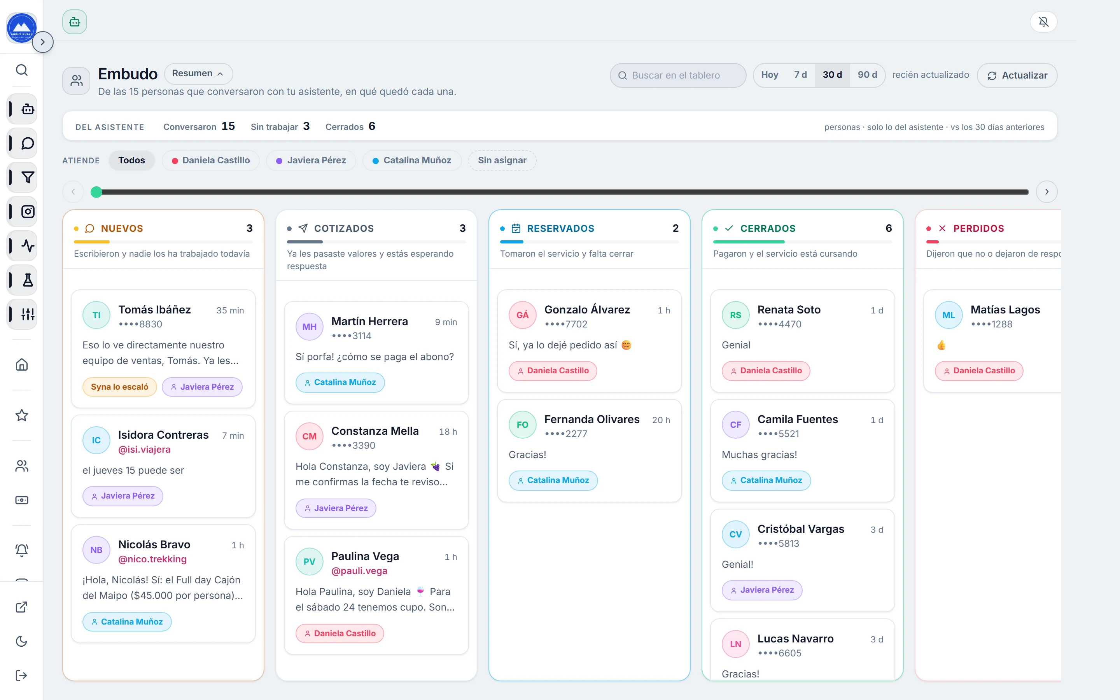
Task: Toggle dark mode with the moon icon
Action: pyautogui.click(x=22, y=641)
